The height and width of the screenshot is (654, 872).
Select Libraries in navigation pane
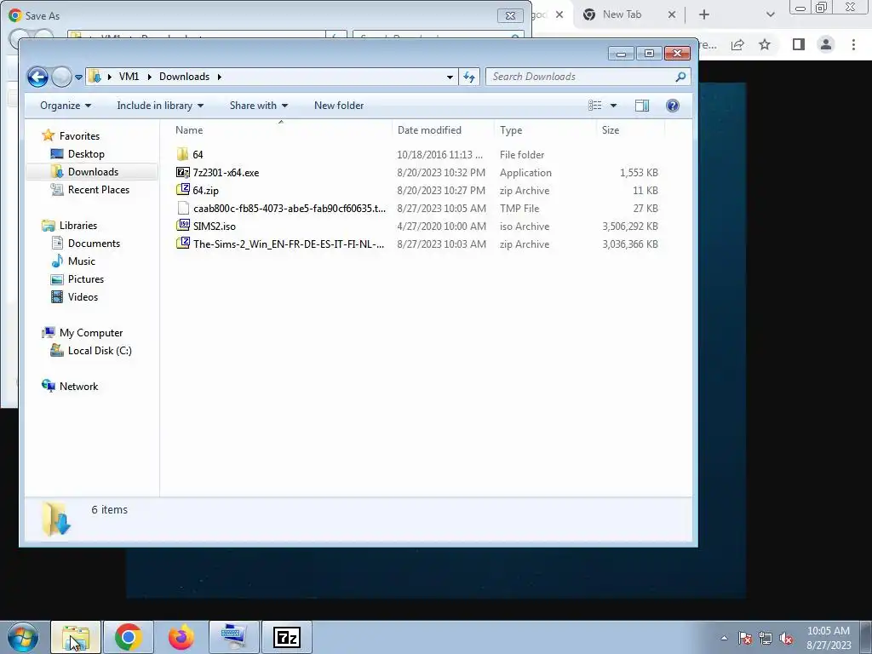coord(77,225)
